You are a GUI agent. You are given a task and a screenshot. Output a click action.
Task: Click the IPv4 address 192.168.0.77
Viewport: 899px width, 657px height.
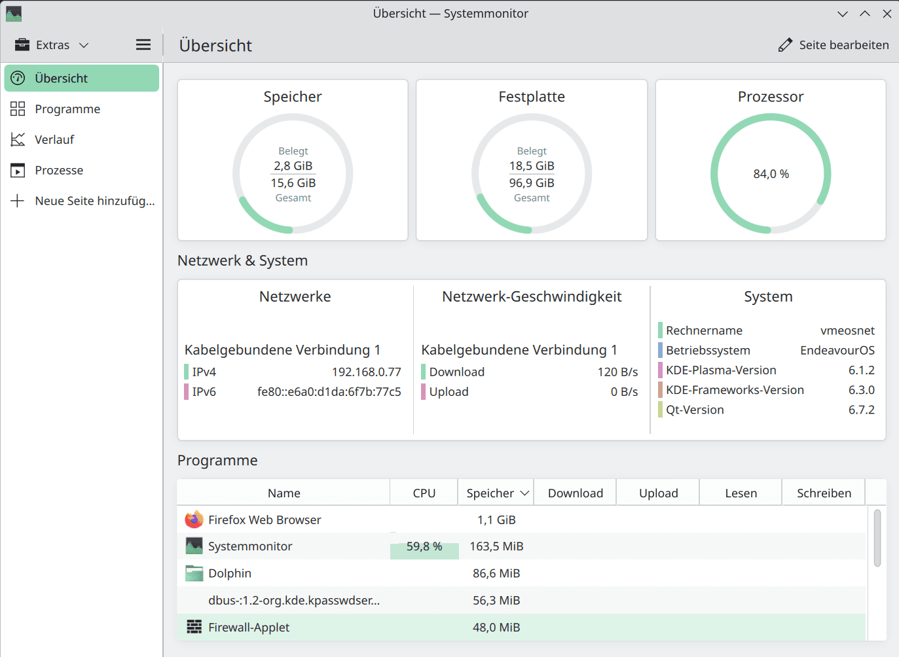tap(366, 372)
